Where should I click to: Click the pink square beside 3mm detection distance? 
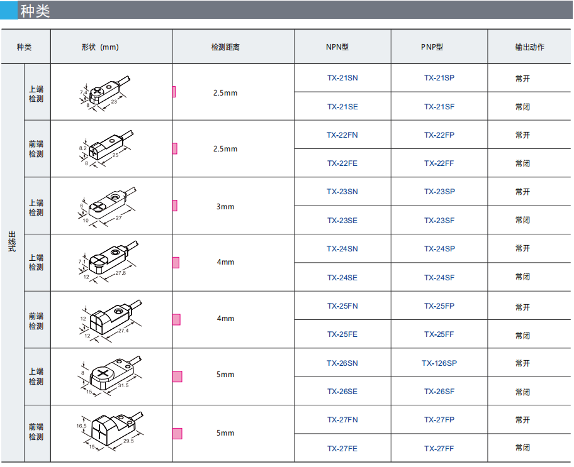[x=174, y=206]
